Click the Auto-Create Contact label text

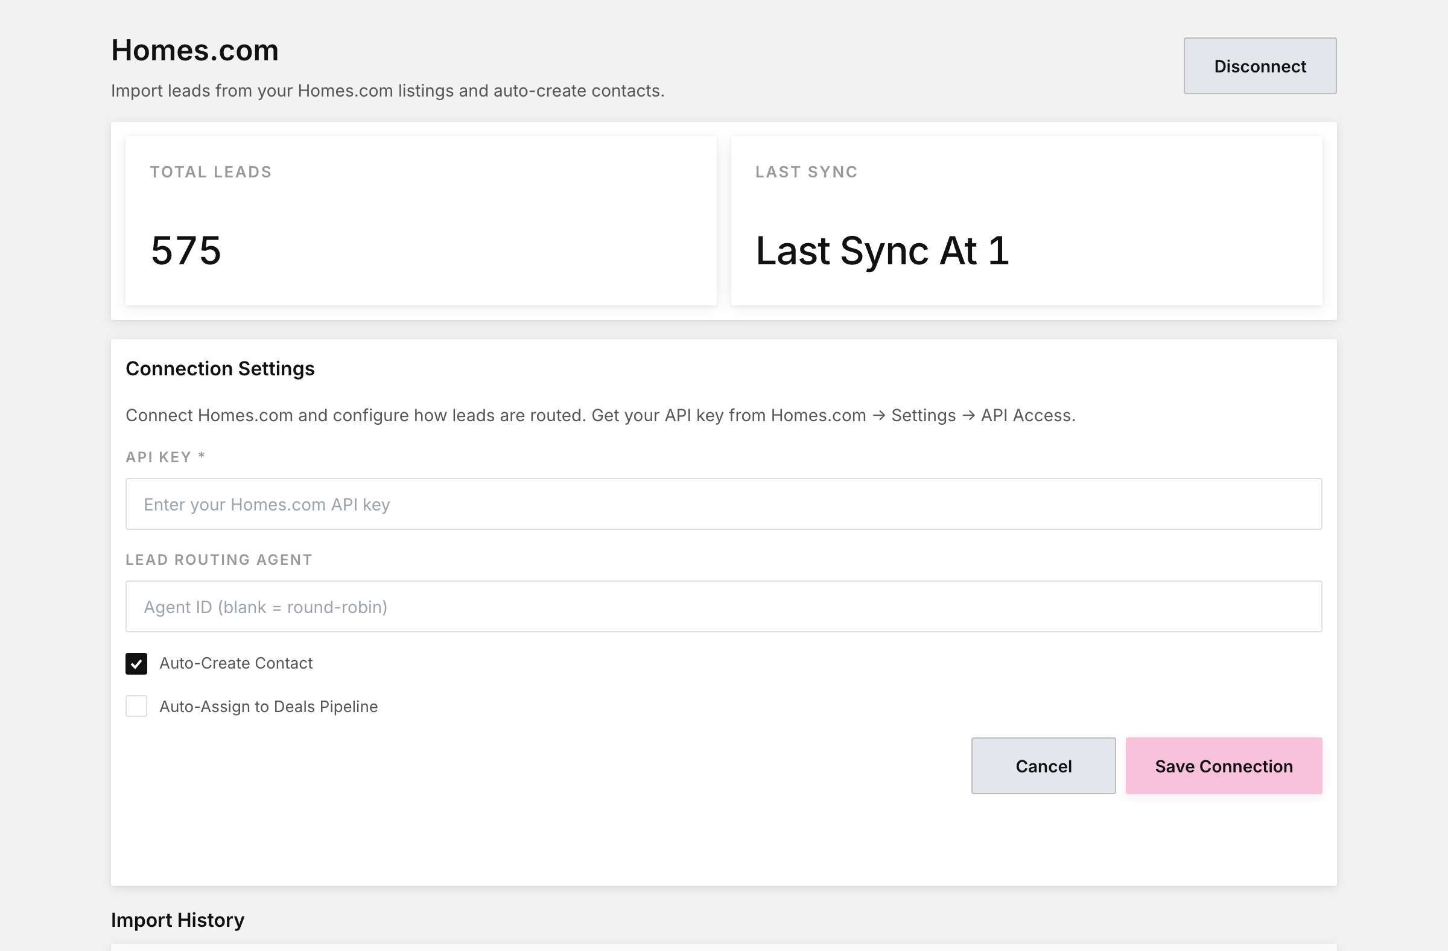click(236, 663)
